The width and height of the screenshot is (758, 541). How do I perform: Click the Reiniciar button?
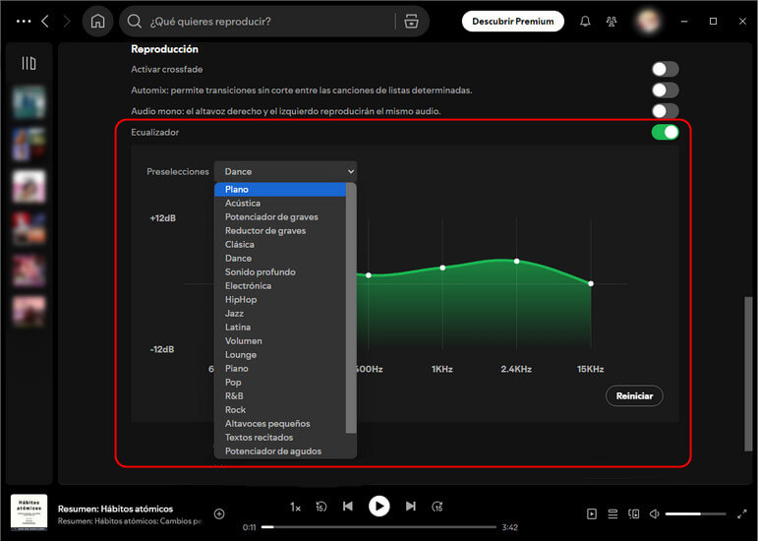634,396
